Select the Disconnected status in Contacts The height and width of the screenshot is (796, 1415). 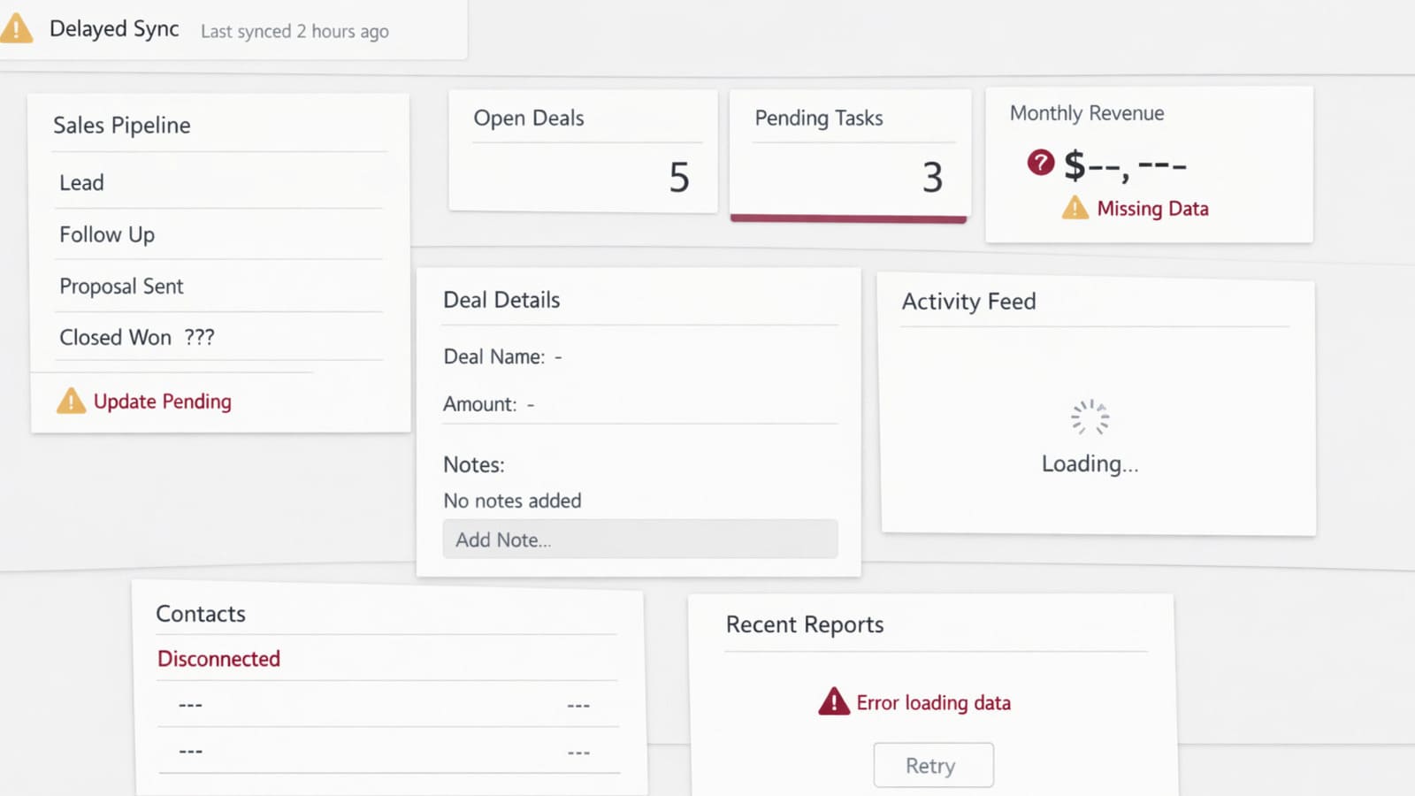(218, 659)
